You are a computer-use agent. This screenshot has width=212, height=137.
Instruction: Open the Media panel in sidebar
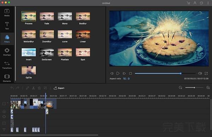[x=7, y=13]
